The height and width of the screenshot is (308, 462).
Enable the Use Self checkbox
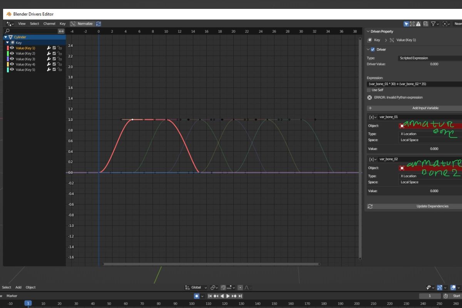click(x=369, y=90)
